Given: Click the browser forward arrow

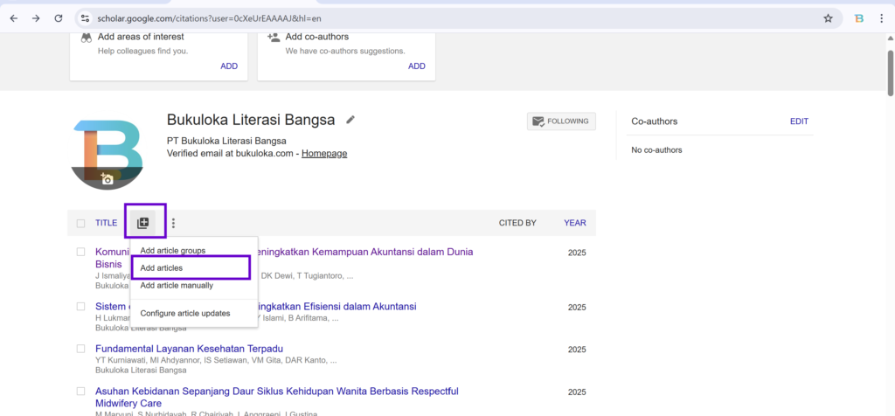Looking at the screenshot, I should pos(35,17).
